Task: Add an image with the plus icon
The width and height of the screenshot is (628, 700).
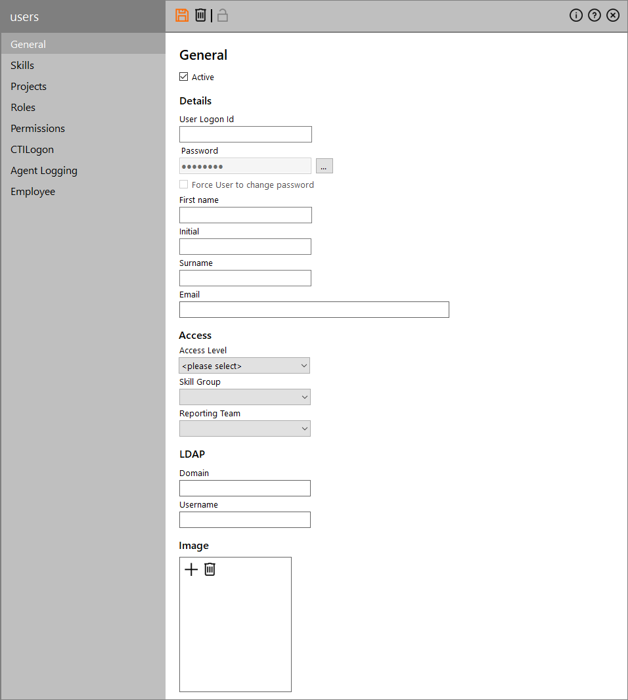Action: point(191,569)
